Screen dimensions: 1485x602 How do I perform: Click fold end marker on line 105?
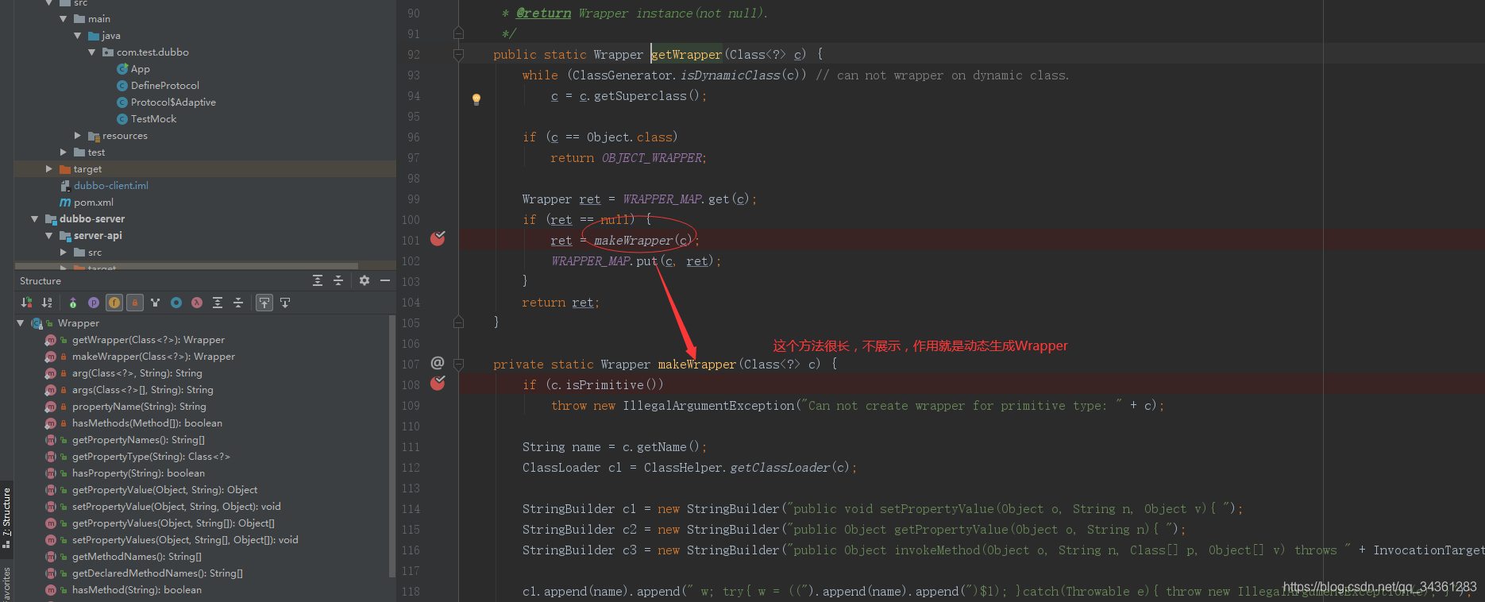point(458,322)
